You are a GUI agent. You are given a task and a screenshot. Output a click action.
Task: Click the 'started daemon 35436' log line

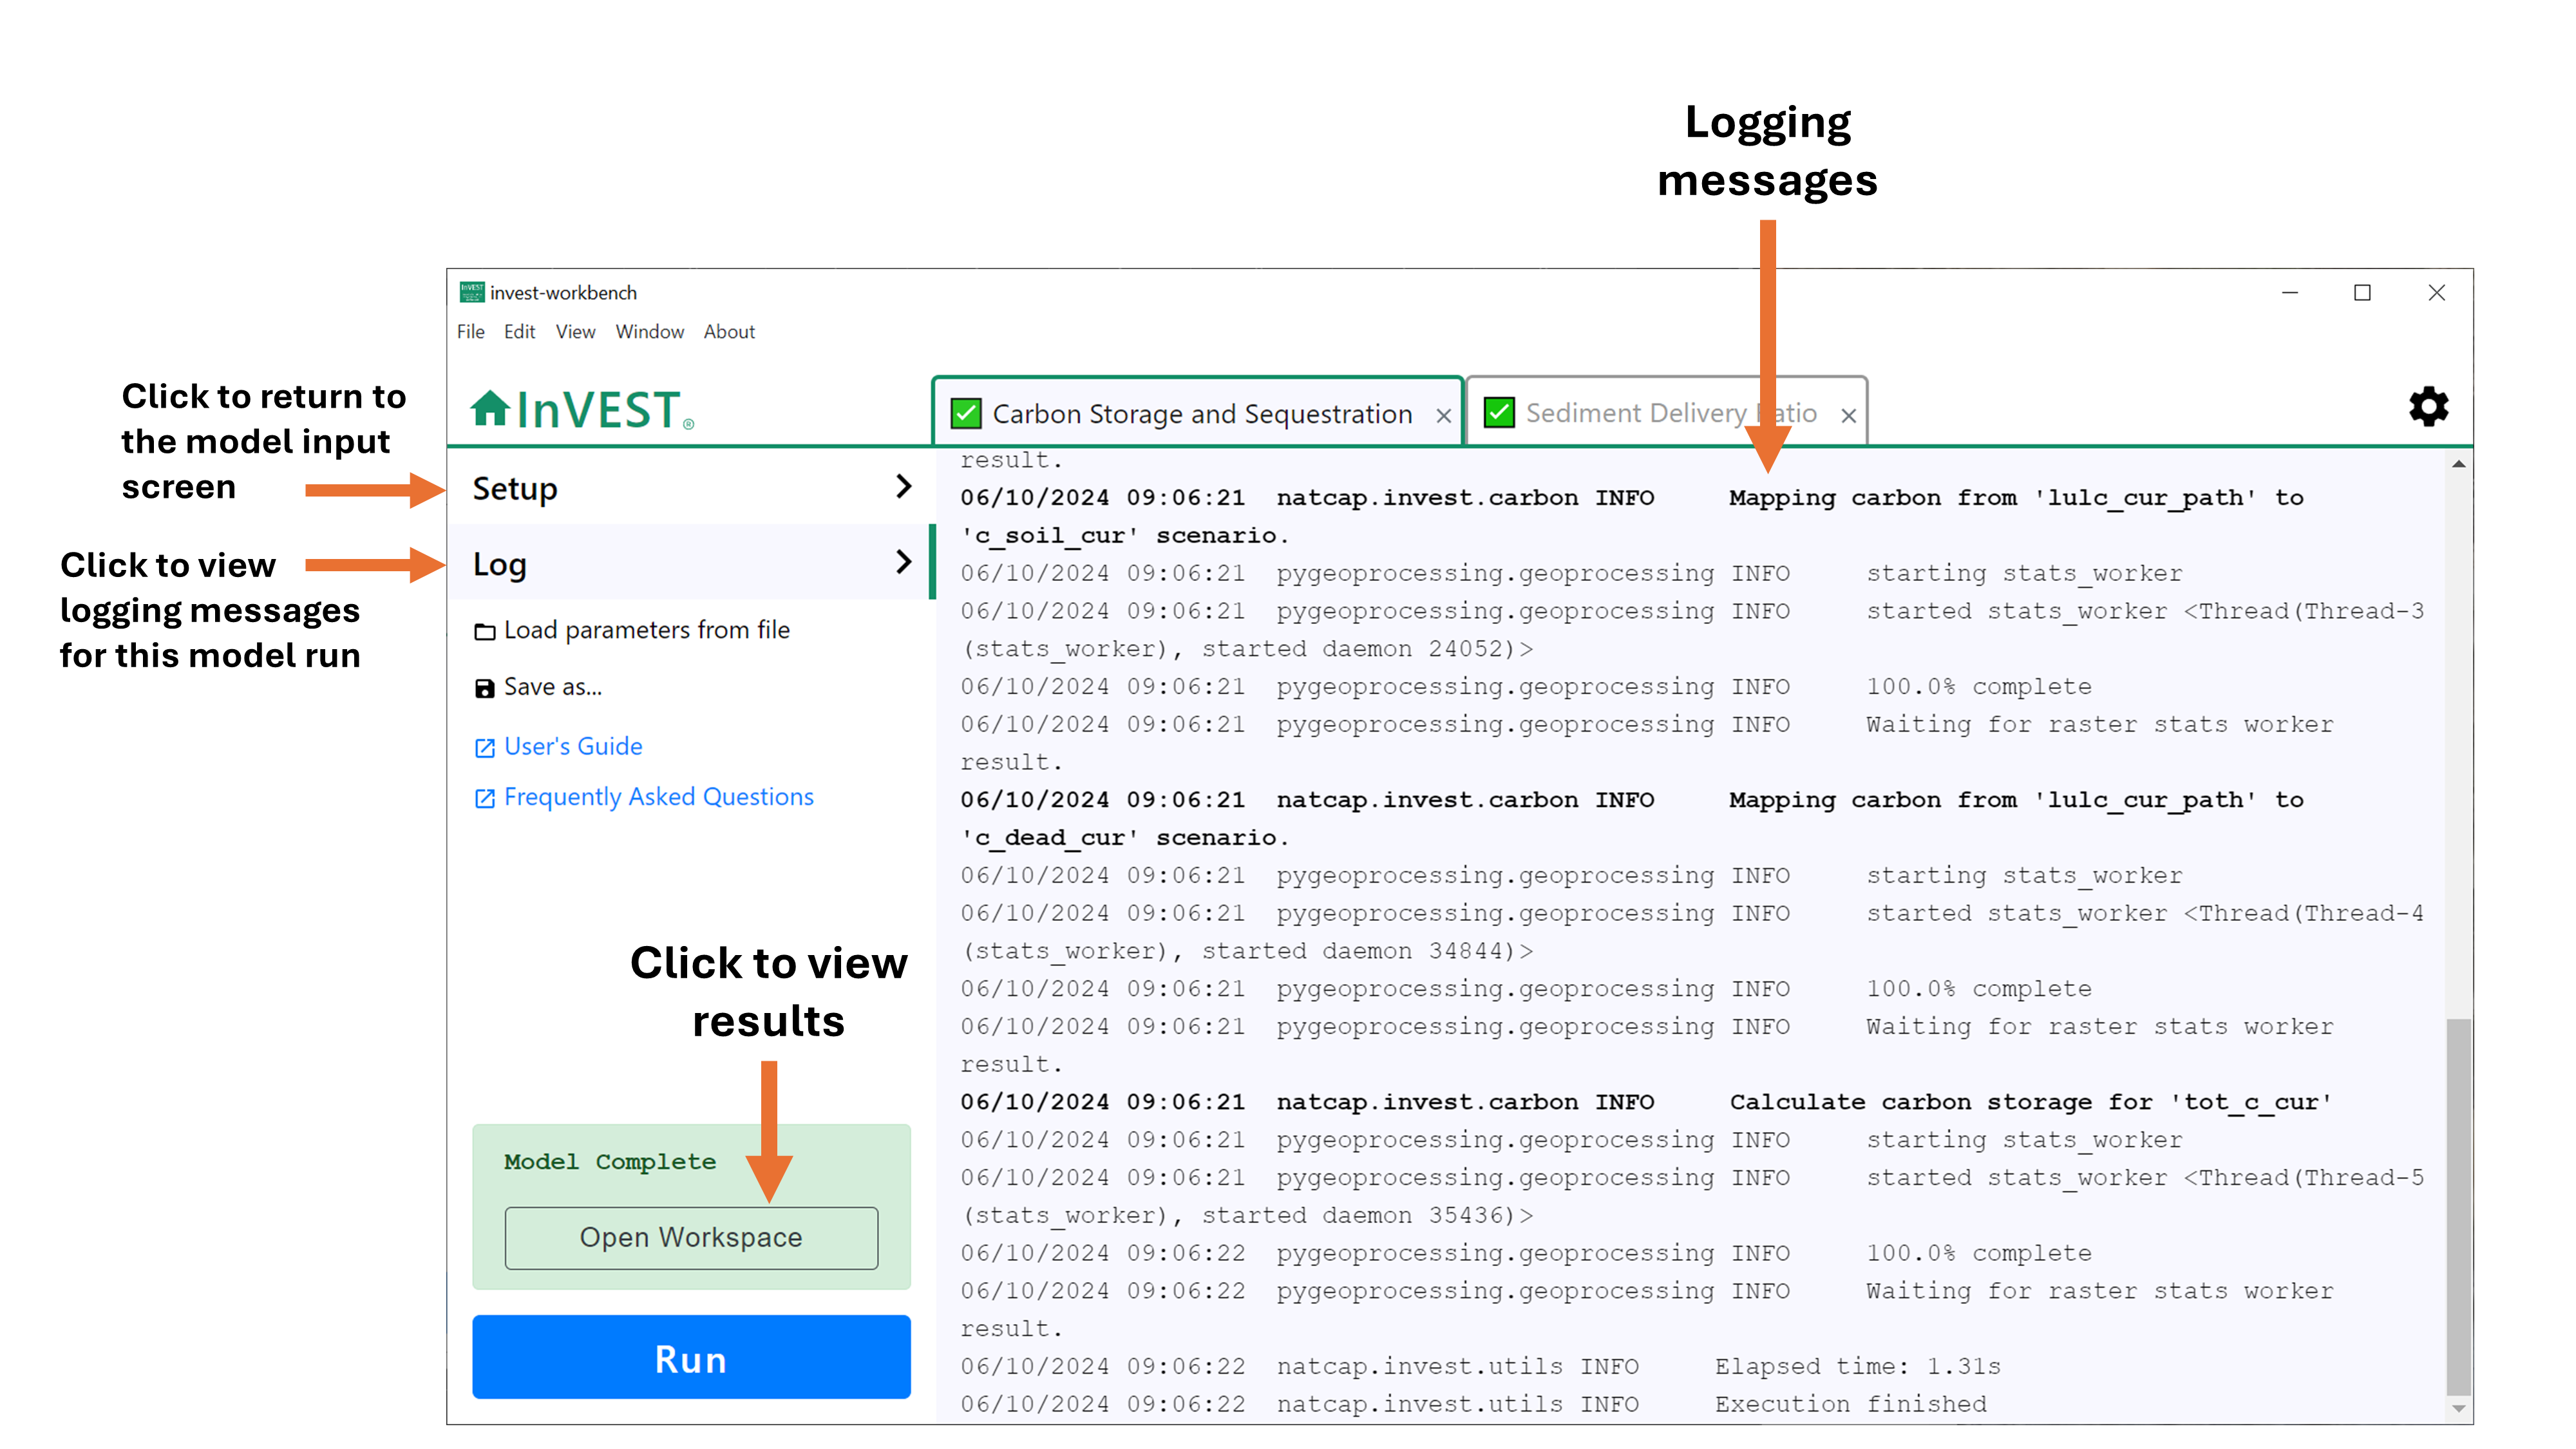pyautogui.click(x=1247, y=1216)
